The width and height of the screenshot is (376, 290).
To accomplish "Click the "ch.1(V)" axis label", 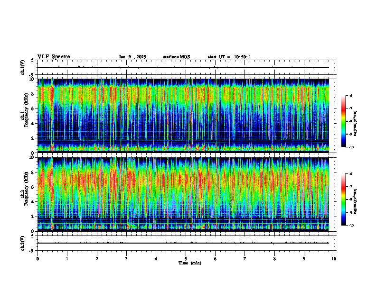I will 23,67.
